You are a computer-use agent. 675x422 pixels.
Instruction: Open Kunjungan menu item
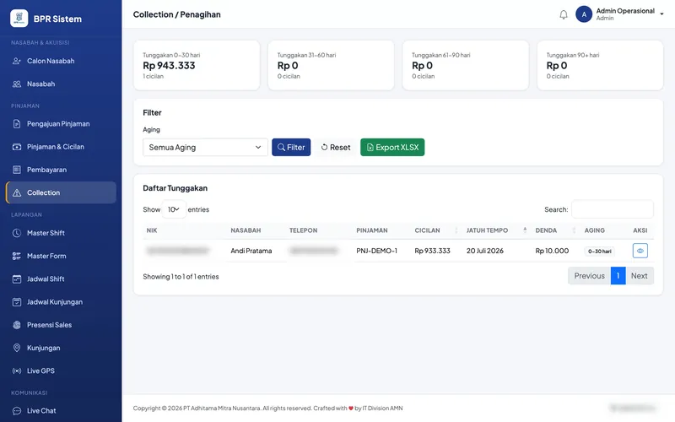click(61, 348)
